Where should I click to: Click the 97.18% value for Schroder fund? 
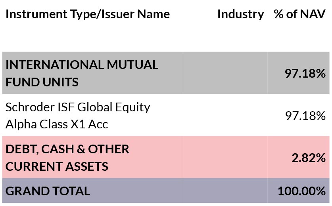click(305, 116)
